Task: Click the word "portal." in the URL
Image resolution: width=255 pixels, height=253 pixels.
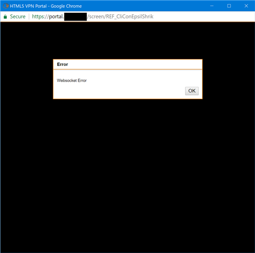Action: (56, 16)
